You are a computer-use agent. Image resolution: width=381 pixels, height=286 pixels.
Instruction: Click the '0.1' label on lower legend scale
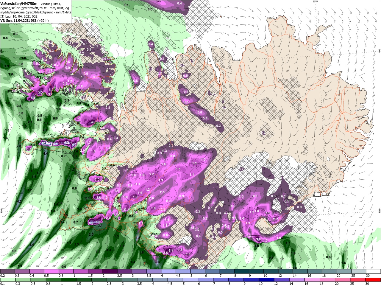coord(2,284)
